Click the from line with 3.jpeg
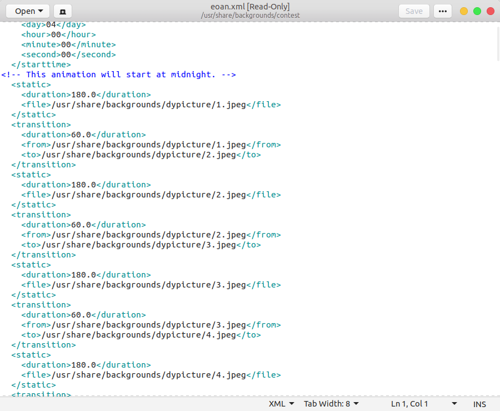500x411 pixels. pos(151,325)
